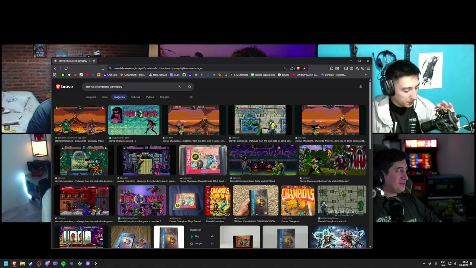Open the Boludle bookmark
Image resolution: width=476 pixels, height=268 pixels.
click(x=284, y=75)
